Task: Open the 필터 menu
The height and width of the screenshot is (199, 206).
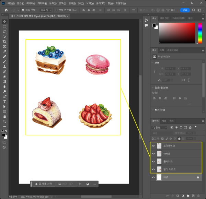Action: [72, 3]
